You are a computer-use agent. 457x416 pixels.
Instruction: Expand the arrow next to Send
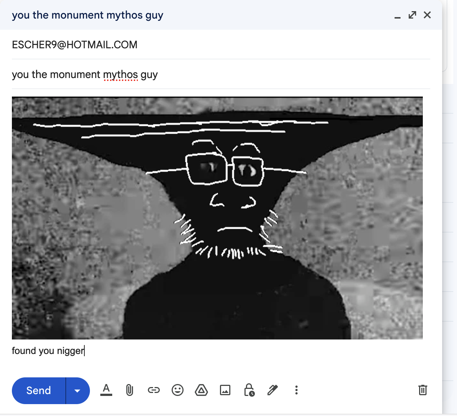pyautogui.click(x=78, y=391)
